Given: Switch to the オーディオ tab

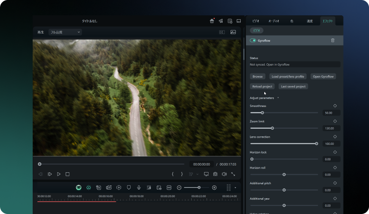Looking at the screenshot, I should tap(274, 21).
